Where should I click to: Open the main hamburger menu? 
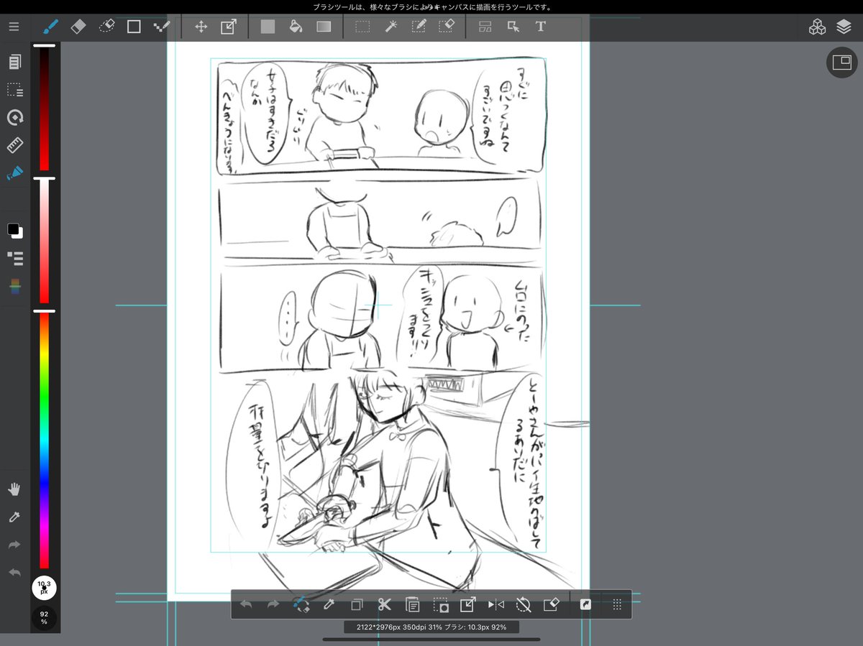click(14, 27)
